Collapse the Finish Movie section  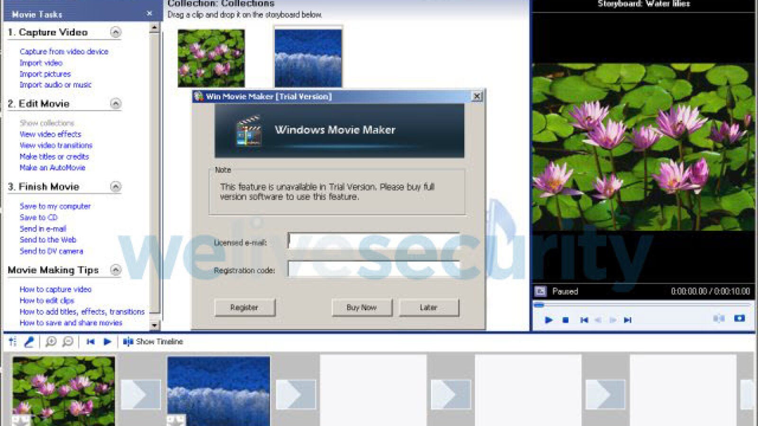(x=116, y=186)
